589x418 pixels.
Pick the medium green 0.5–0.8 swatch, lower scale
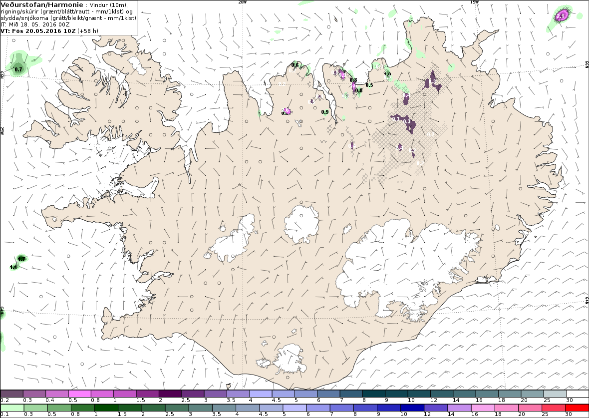click(x=59, y=408)
